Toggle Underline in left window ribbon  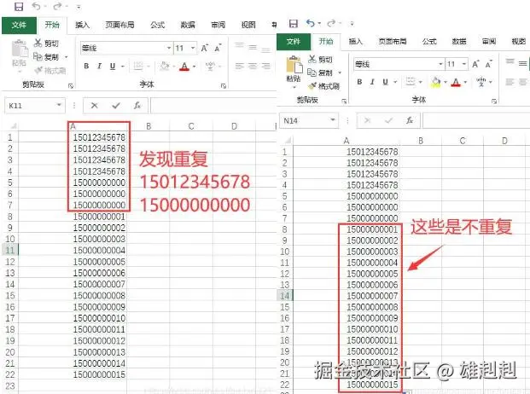[x=113, y=67]
